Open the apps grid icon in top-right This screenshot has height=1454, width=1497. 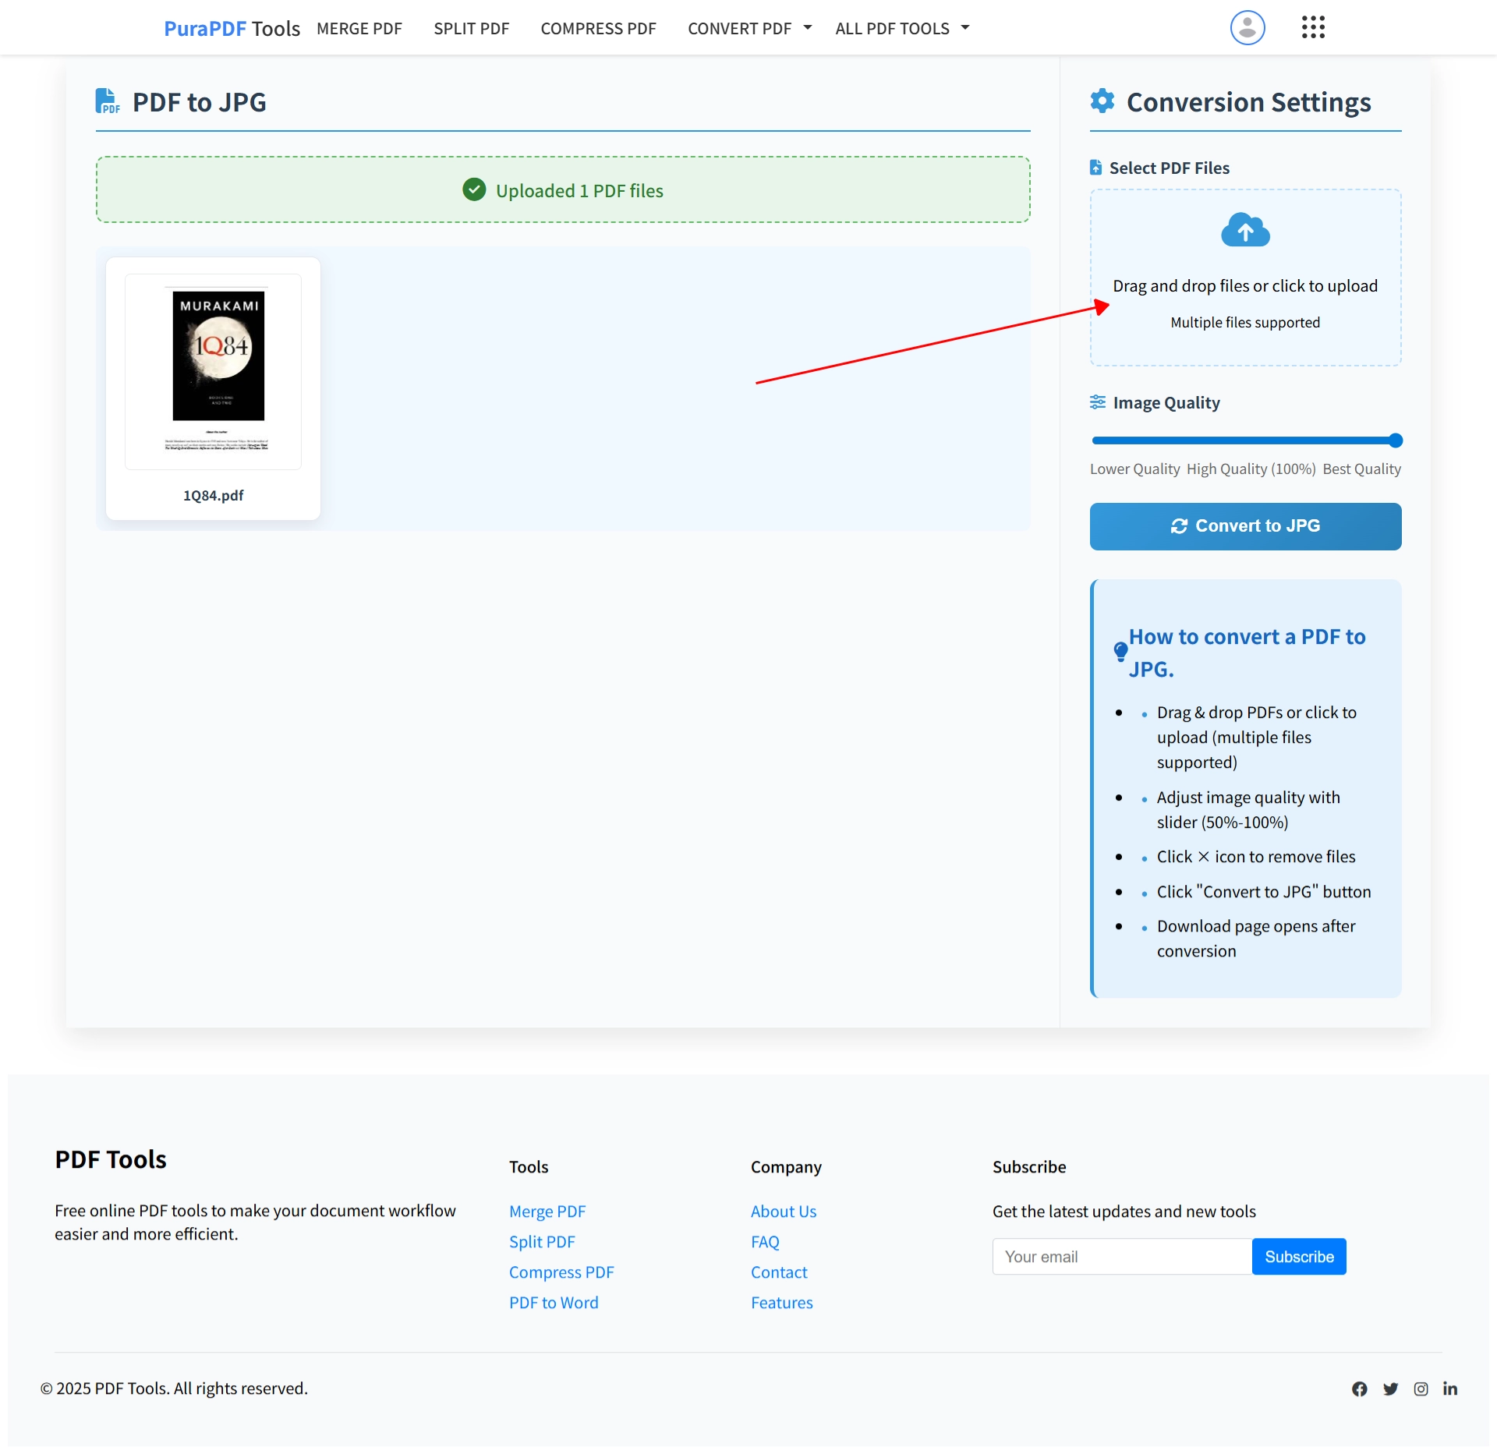[x=1313, y=27]
